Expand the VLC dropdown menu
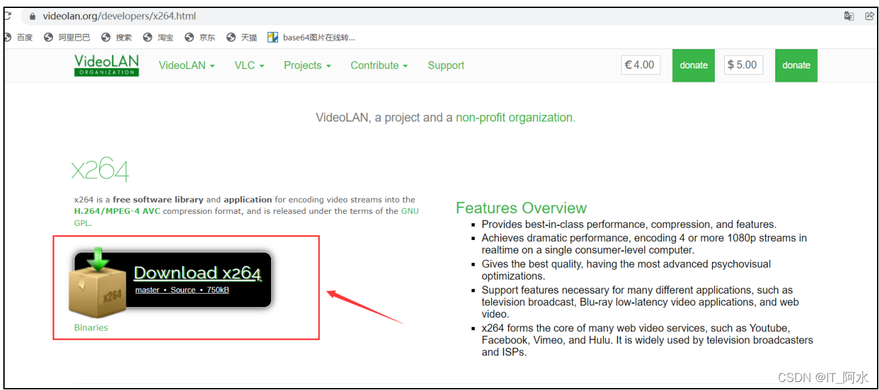This screenshot has width=879, height=390. pos(249,65)
